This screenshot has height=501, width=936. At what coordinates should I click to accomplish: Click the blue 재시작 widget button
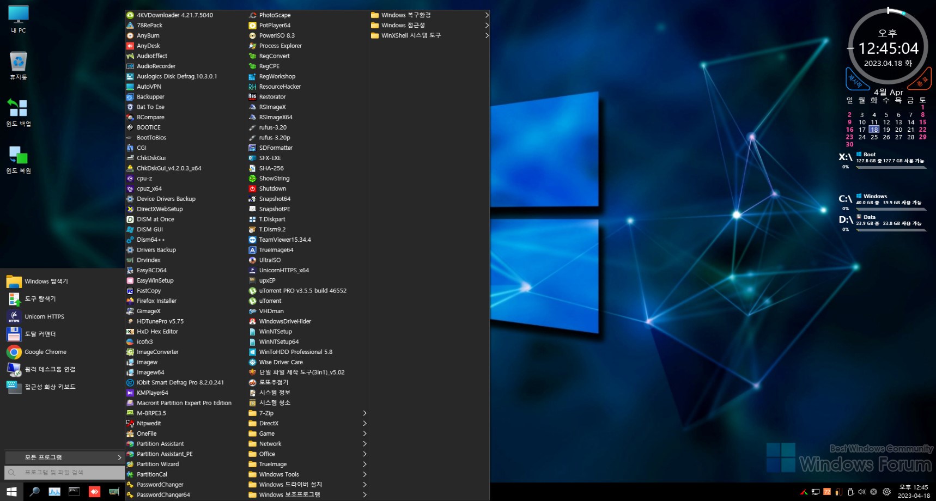click(x=856, y=80)
